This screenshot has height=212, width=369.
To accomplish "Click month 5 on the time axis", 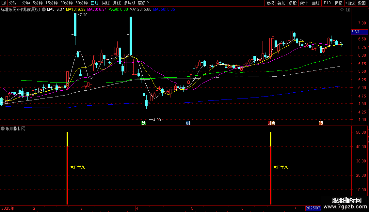I will (x=192, y=208).
